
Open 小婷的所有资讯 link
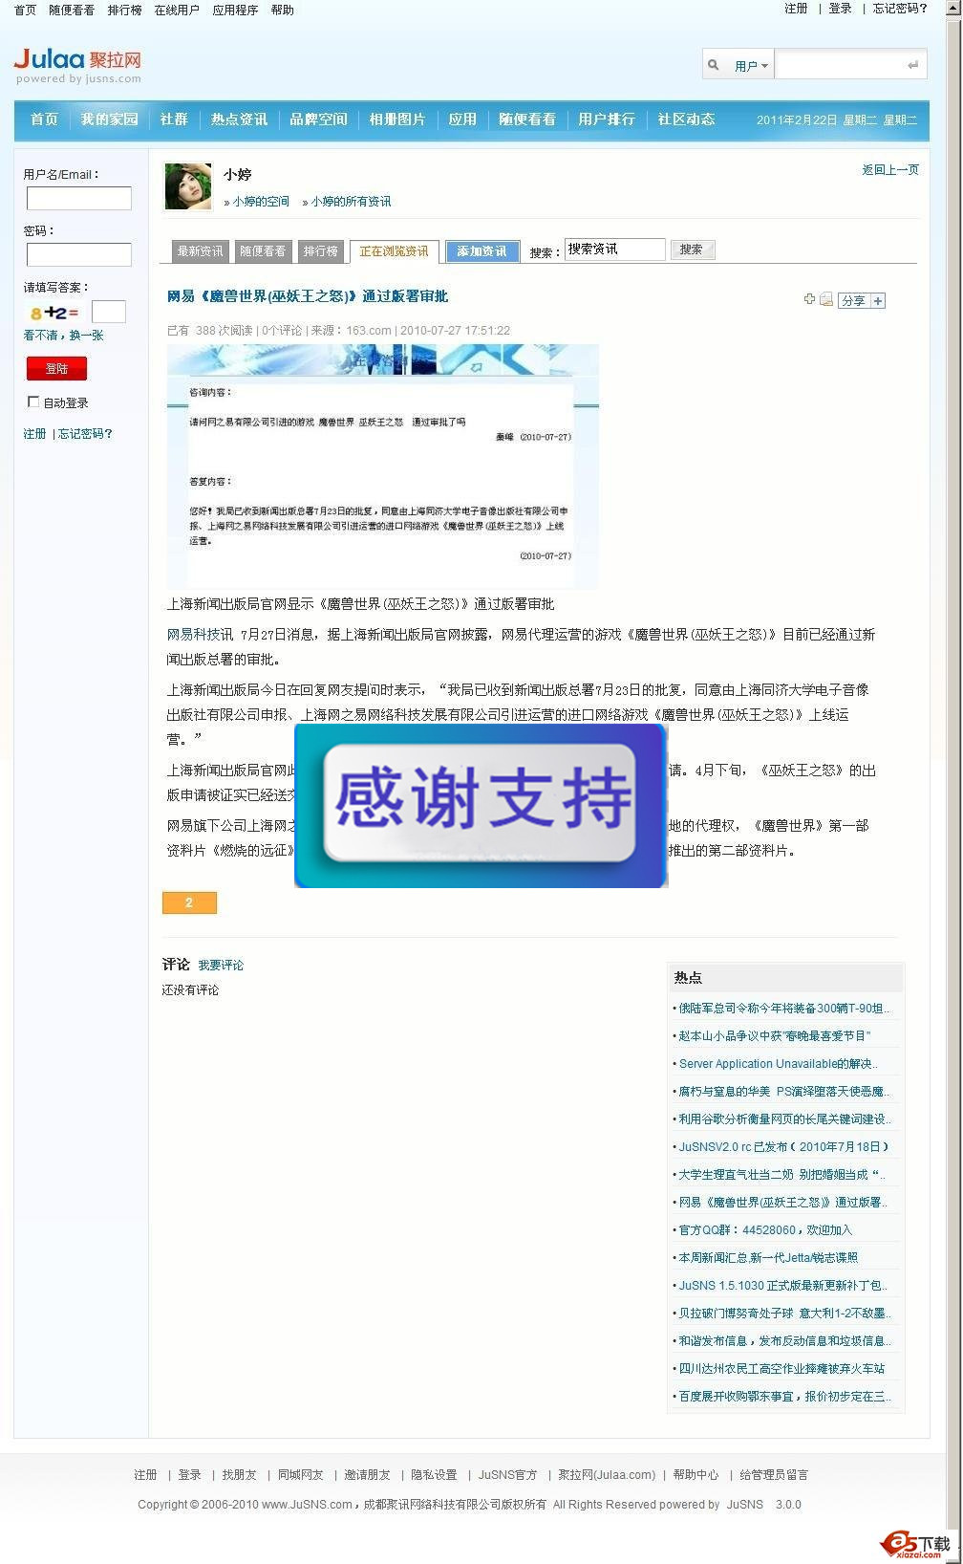(351, 202)
